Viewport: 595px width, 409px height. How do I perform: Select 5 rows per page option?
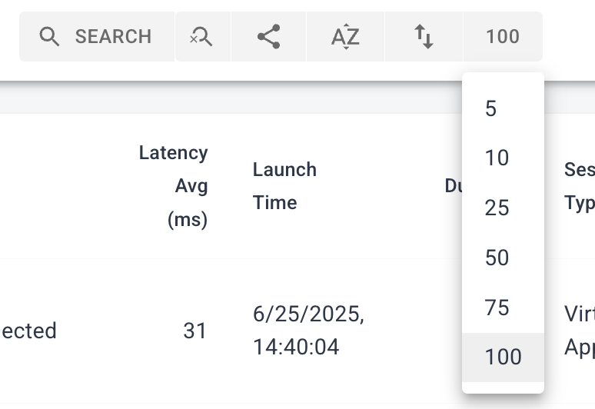pos(503,108)
